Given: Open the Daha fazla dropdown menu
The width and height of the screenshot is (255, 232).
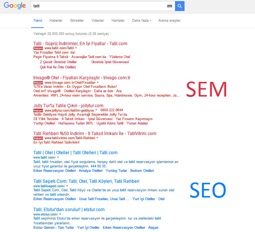Looking at the screenshot, I should (x=142, y=21).
